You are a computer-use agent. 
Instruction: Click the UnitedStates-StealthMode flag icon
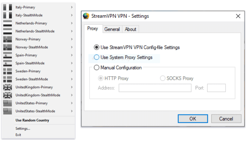8,111
